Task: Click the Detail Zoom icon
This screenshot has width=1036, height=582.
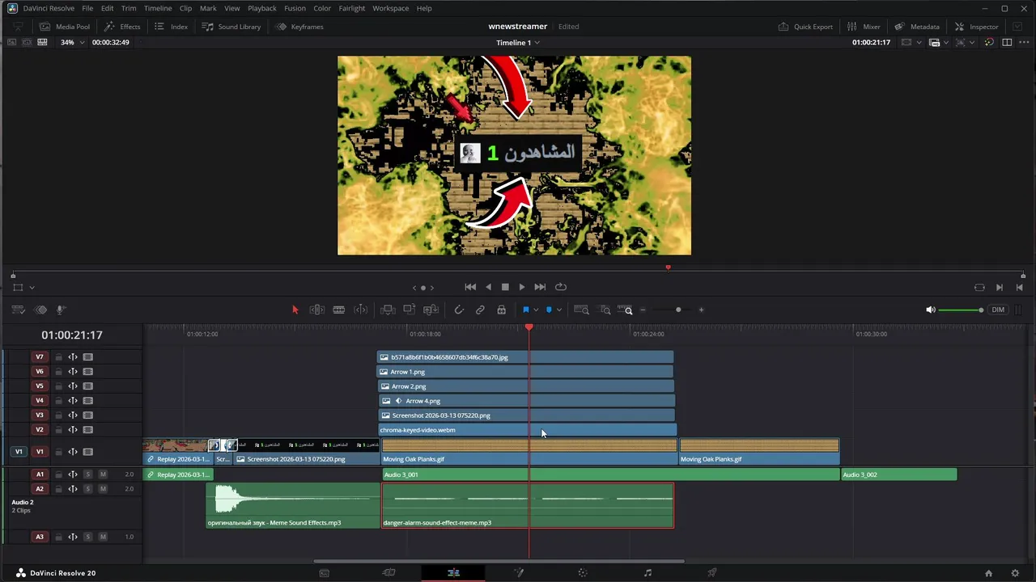Action: pyautogui.click(x=605, y=310)
